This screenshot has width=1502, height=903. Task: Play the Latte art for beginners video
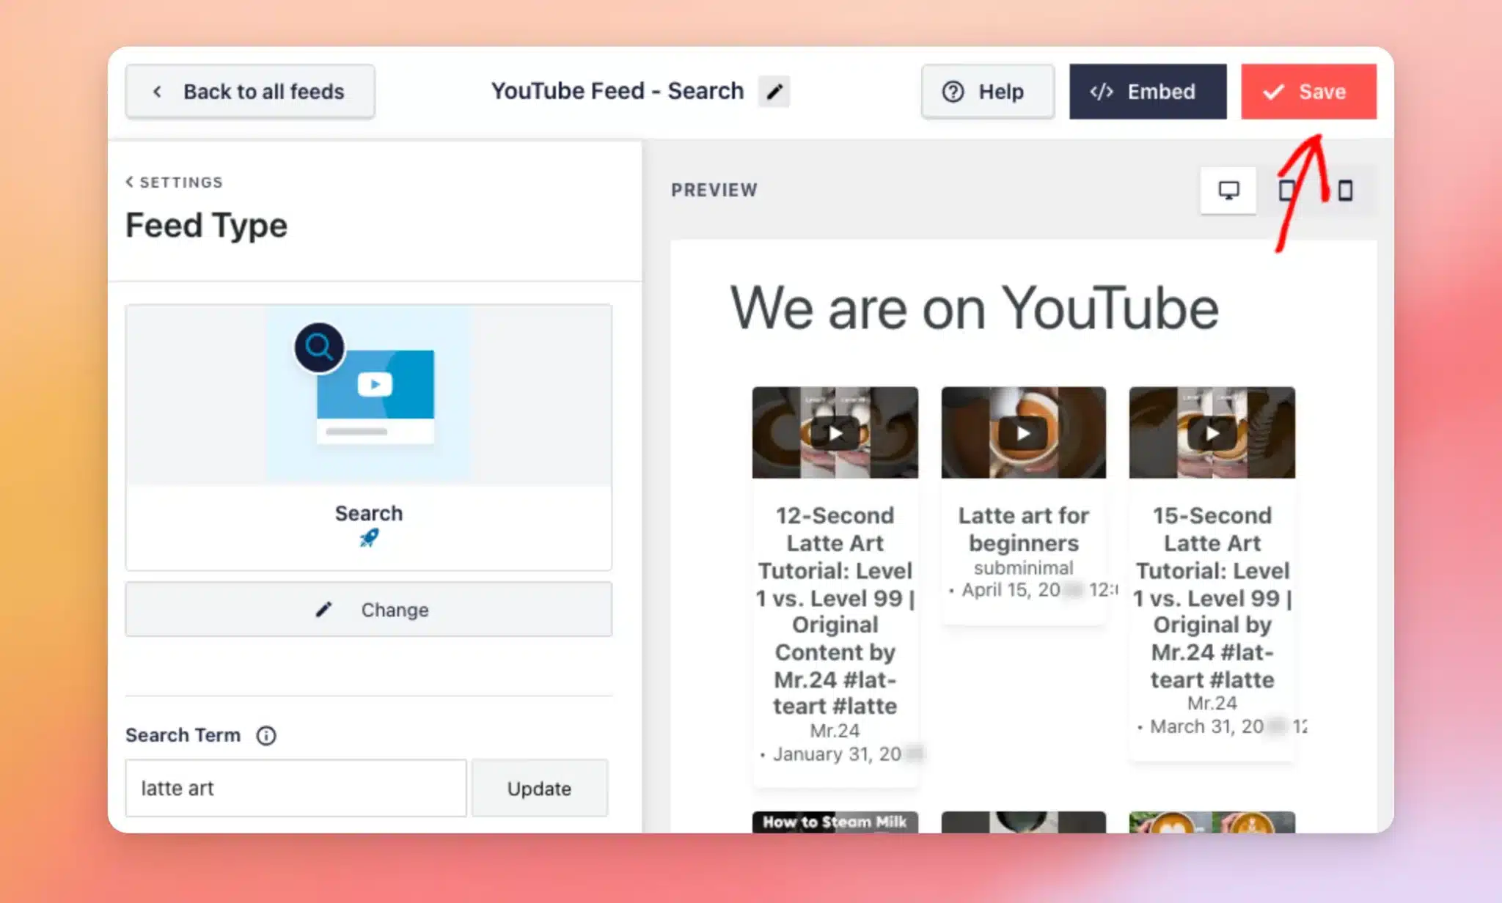[1024, 433]
